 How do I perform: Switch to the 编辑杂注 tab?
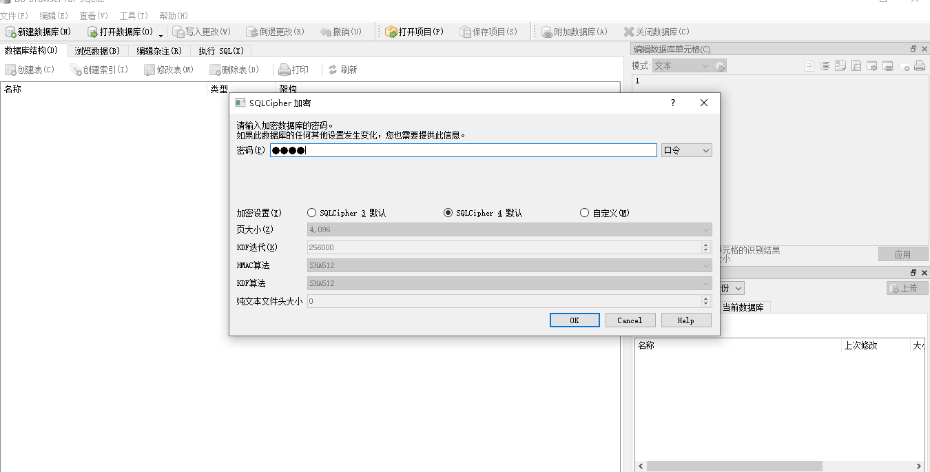coord(159,51)
